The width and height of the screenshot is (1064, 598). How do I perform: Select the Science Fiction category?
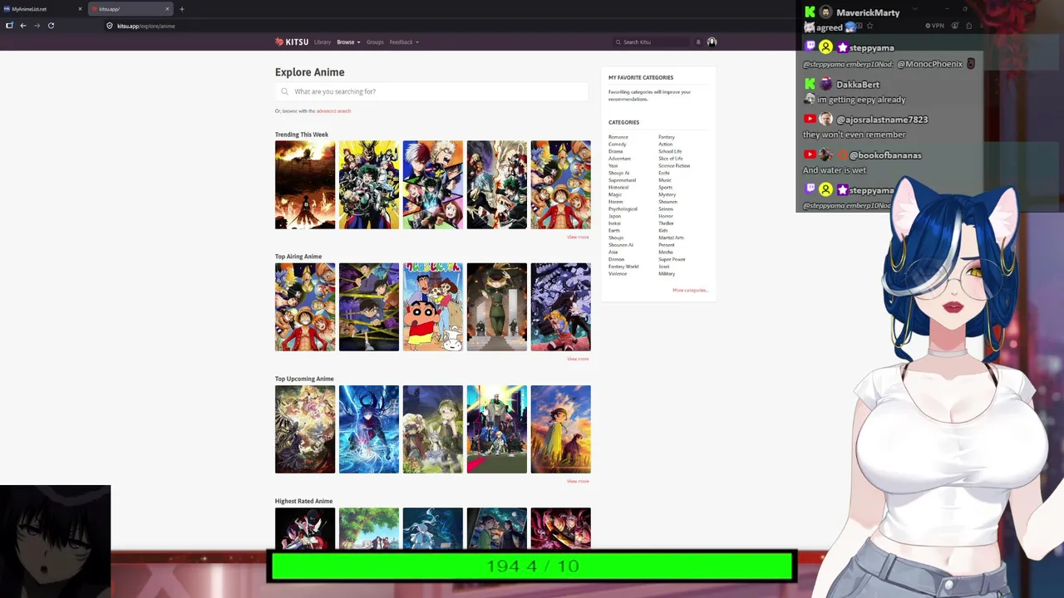click(674, 166)
